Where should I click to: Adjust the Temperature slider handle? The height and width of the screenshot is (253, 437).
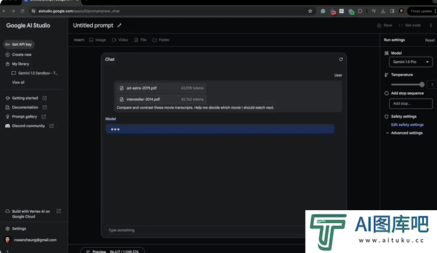(x=422, y=84)
